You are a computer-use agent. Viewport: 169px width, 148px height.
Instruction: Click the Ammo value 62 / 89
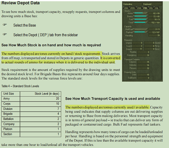[154, 13]
